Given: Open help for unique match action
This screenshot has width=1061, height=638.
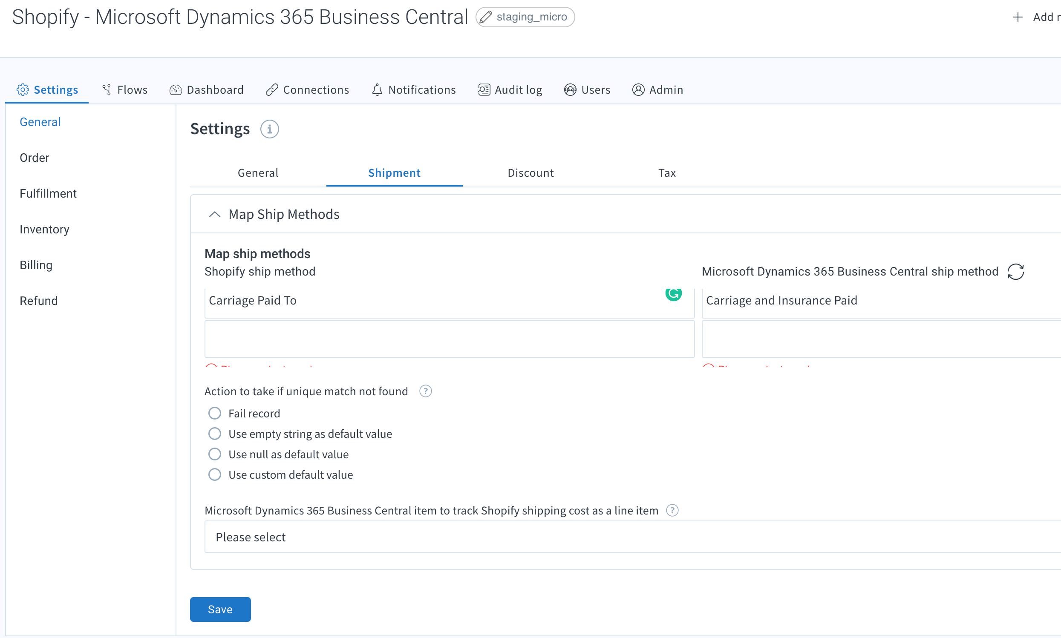Looking at the screenshot, I should point(425,391).
